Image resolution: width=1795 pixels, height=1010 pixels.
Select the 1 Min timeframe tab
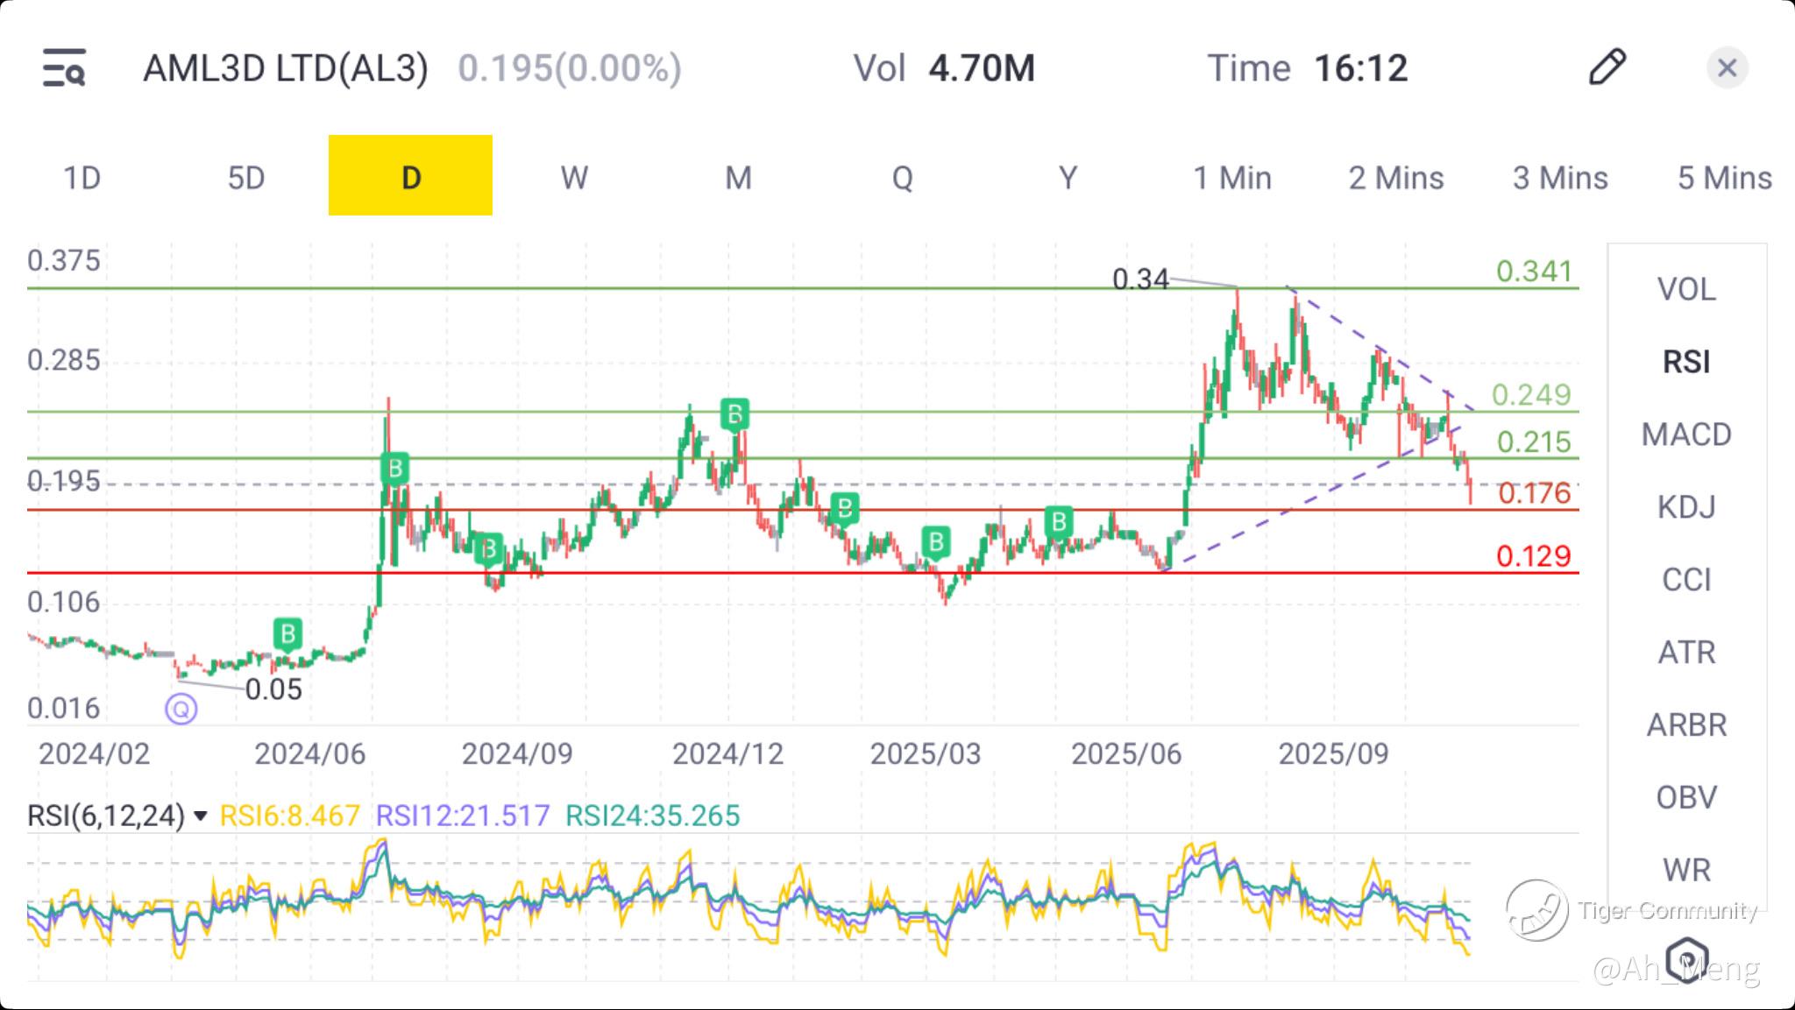click(1231, 178)
